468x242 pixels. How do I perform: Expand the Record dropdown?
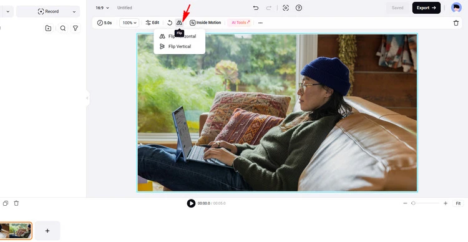tap(74, 12)
